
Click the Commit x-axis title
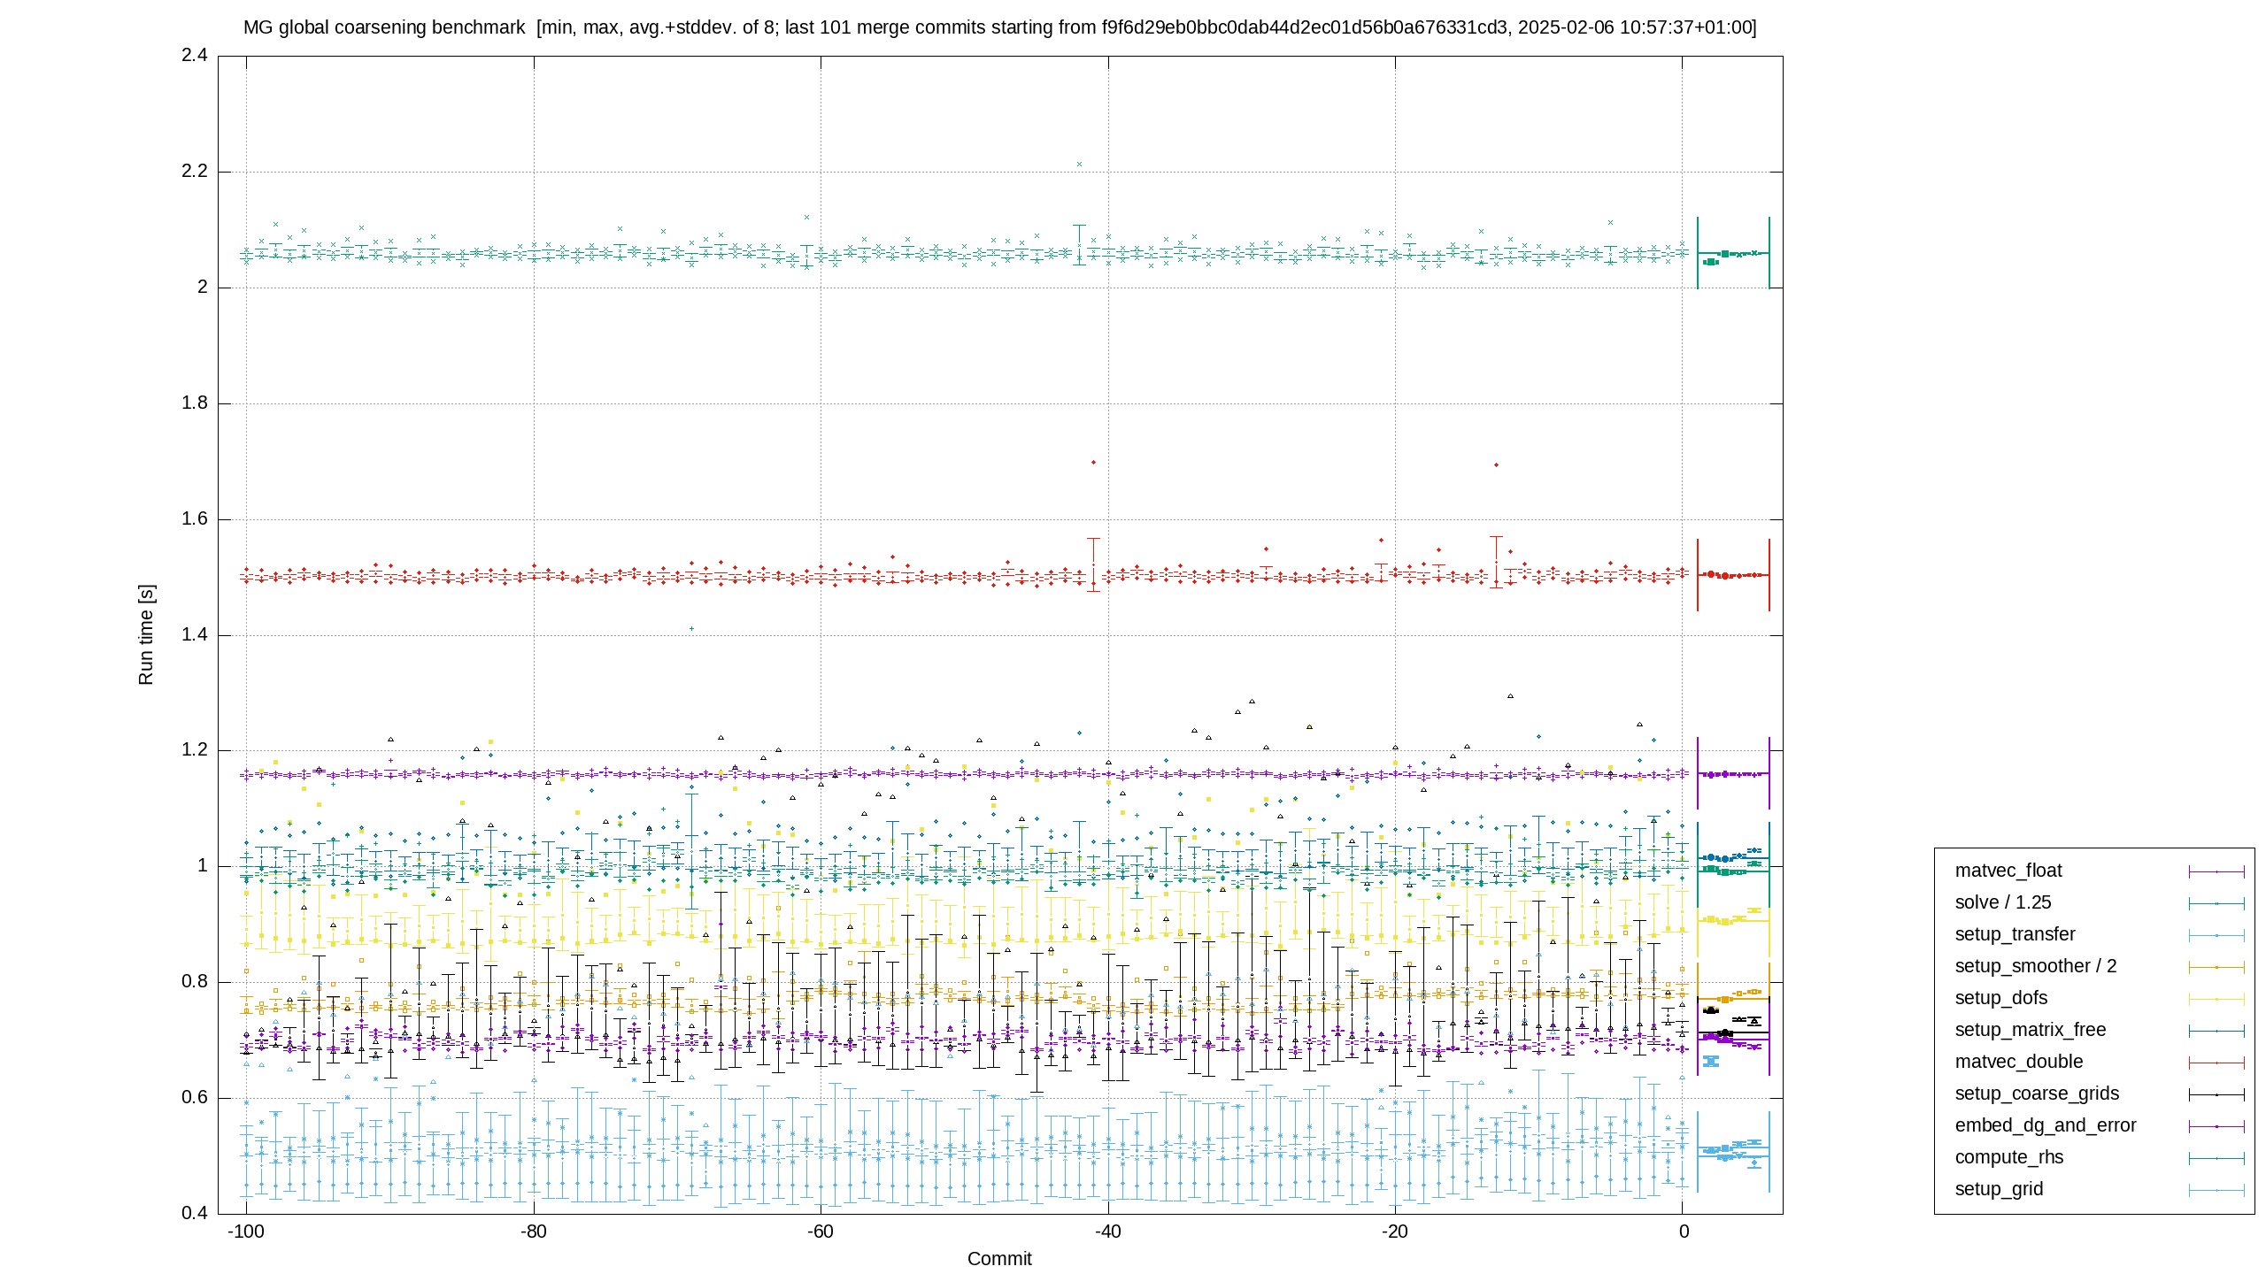pos(999,1259)
